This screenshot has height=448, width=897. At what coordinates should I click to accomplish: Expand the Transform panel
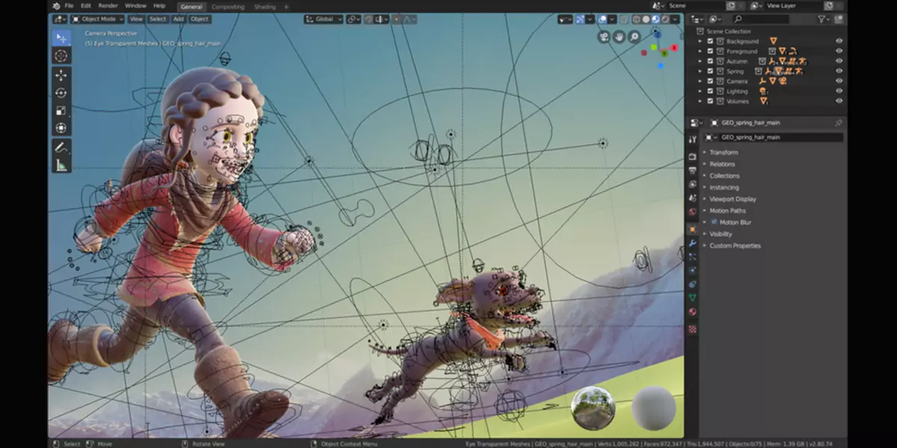(x=724, y=152)
